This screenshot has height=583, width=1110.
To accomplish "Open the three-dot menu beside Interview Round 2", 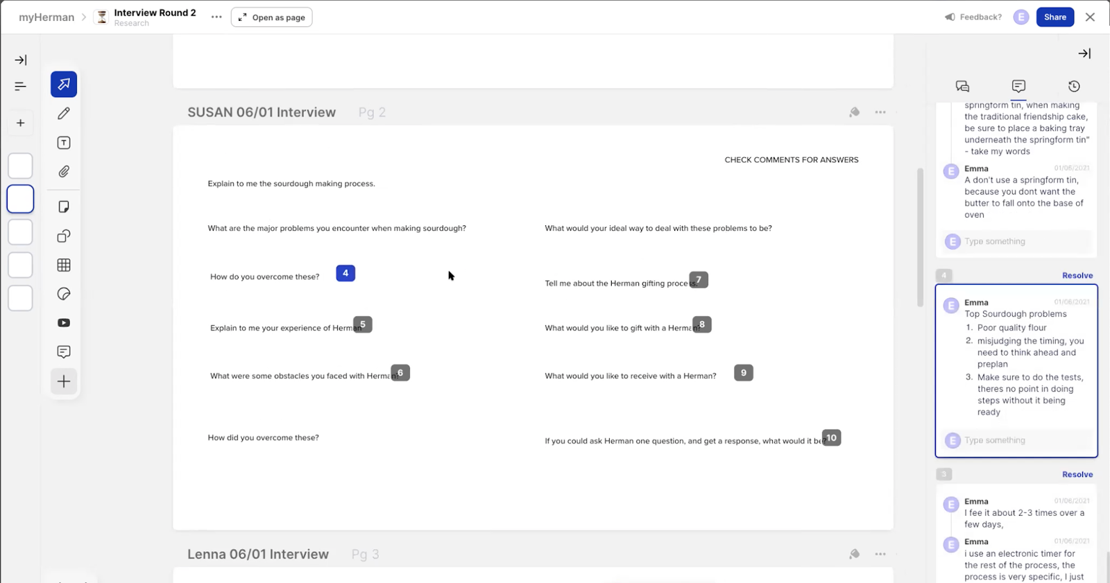I will click(216, 17).
